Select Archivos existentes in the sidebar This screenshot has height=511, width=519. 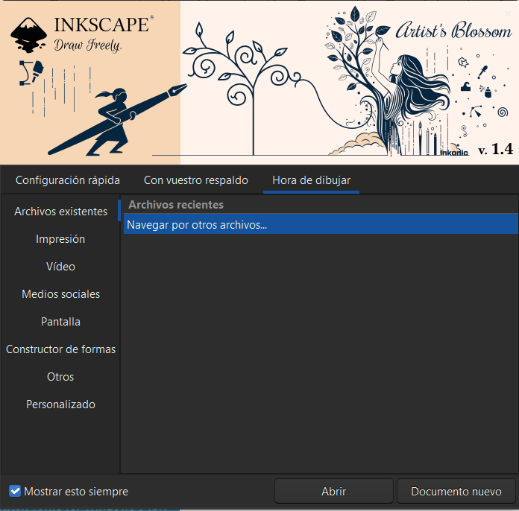(60, 212)
